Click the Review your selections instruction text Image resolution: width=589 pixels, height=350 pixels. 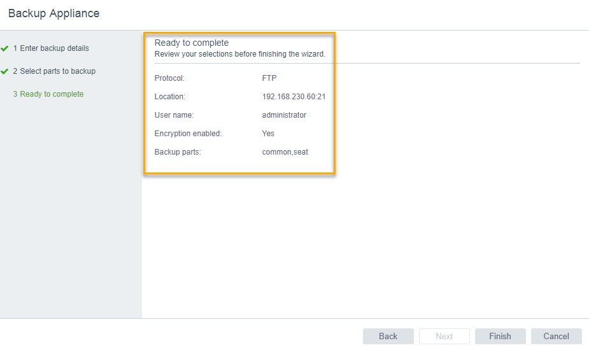coord(239,54)
